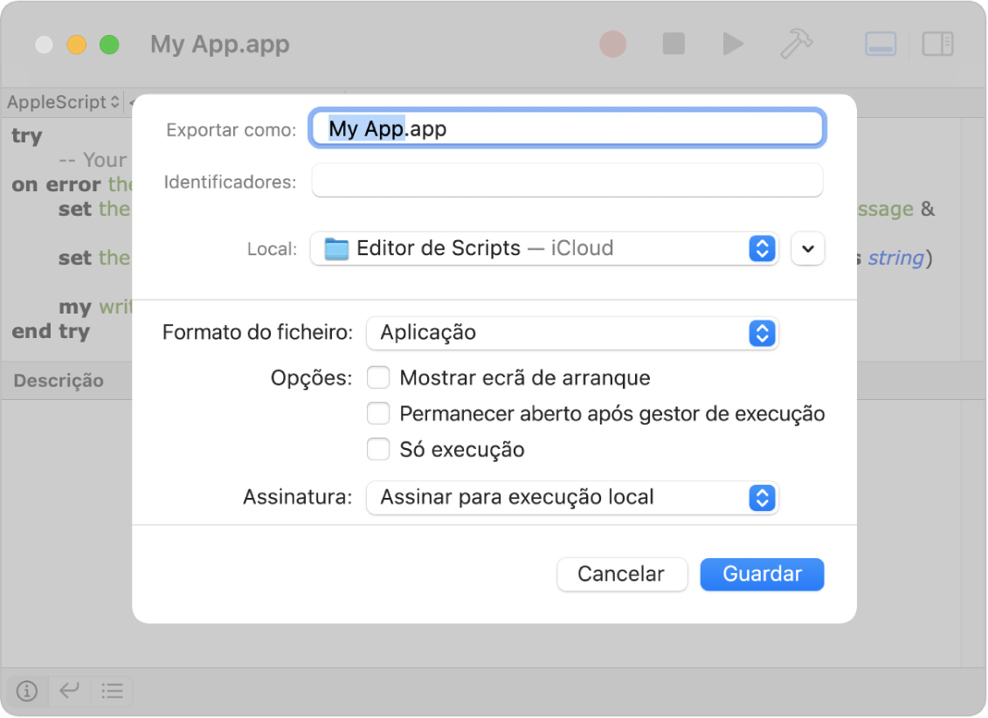Check Permanecer aberto após gestor de execução
Image resolution: width=988 pixels, height=718 pixels.
(x=378, y=414)
